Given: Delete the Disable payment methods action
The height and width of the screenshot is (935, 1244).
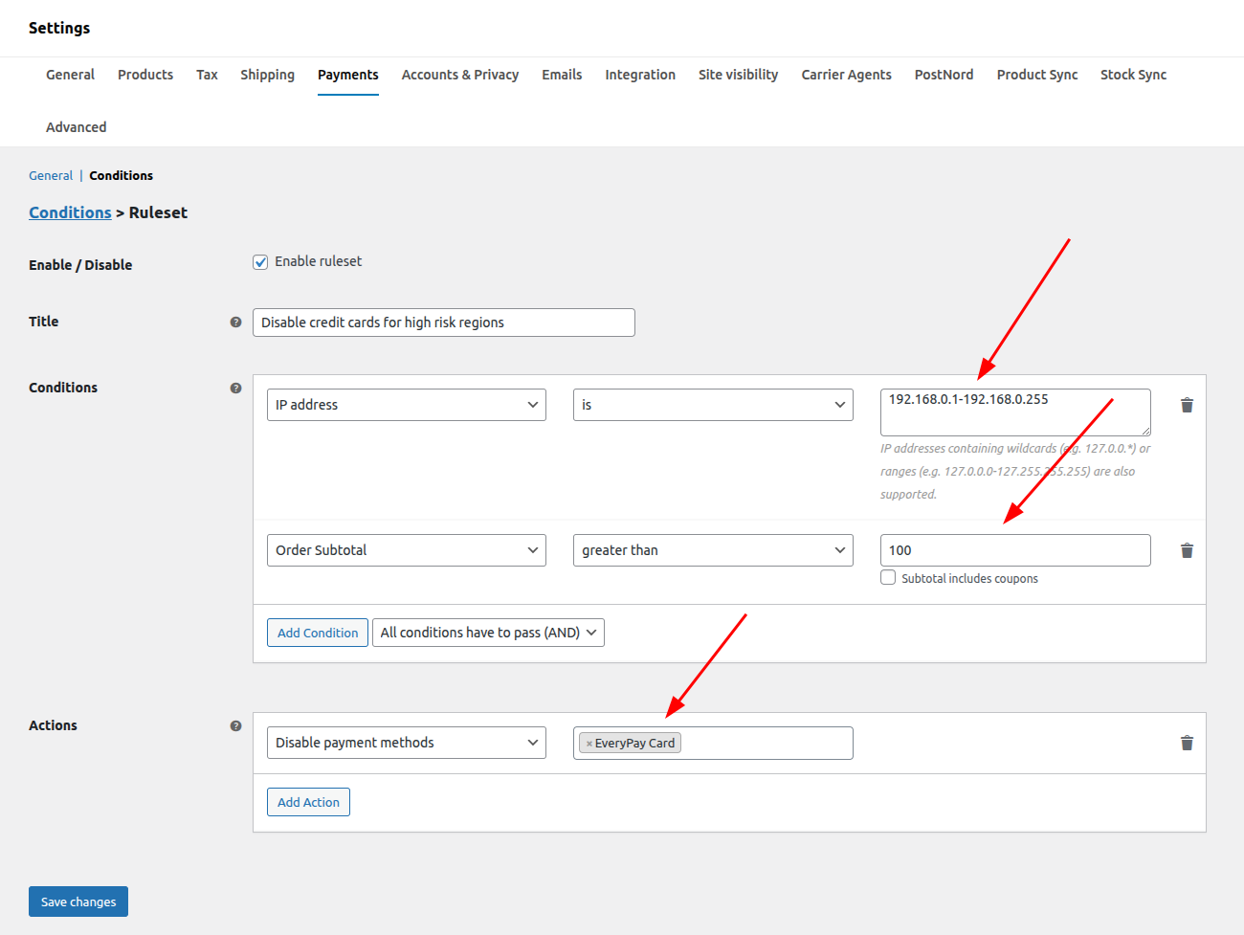Looking at the screenshot, I should (x=1187, y=743).
